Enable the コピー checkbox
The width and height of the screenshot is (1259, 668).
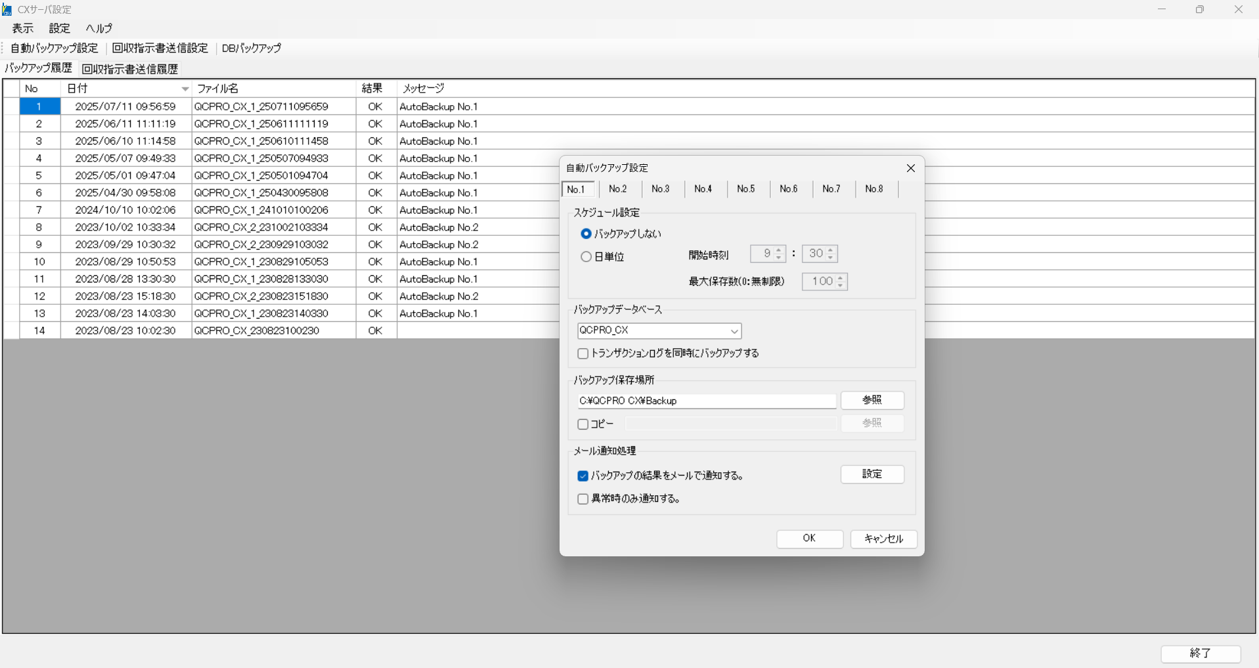(583, 424)
